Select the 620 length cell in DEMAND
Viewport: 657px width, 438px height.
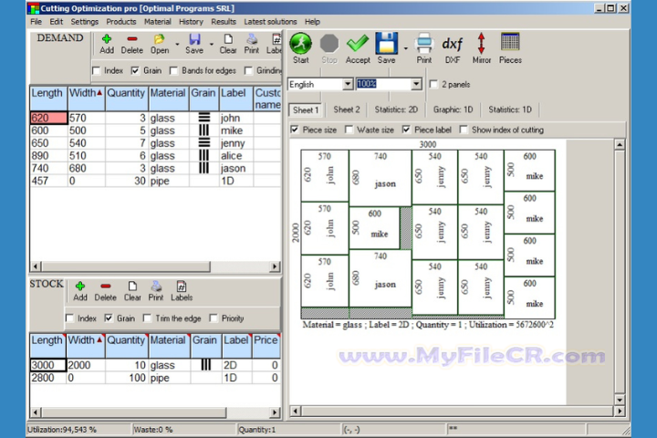tap(48, 118)
